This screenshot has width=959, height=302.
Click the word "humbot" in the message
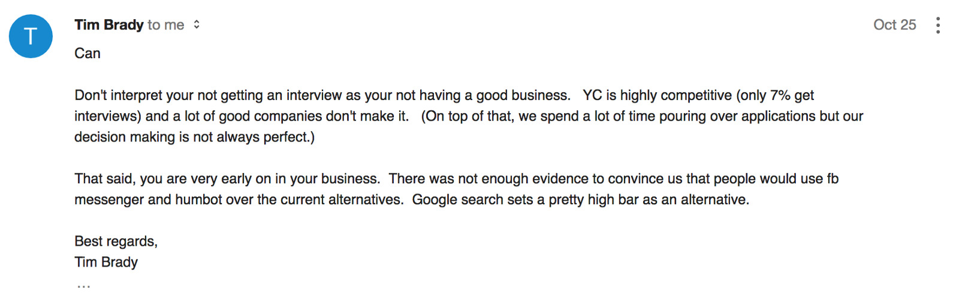[198, 200]
